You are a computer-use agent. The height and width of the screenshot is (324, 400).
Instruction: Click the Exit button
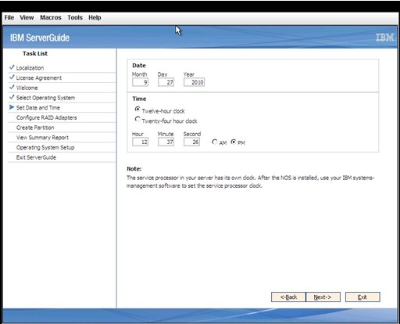pos(362,297)
